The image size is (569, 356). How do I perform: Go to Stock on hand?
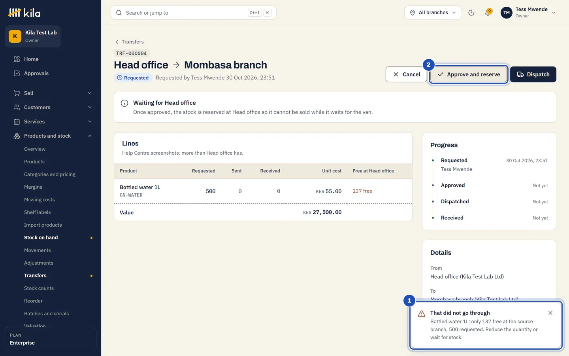coord(41,238)
